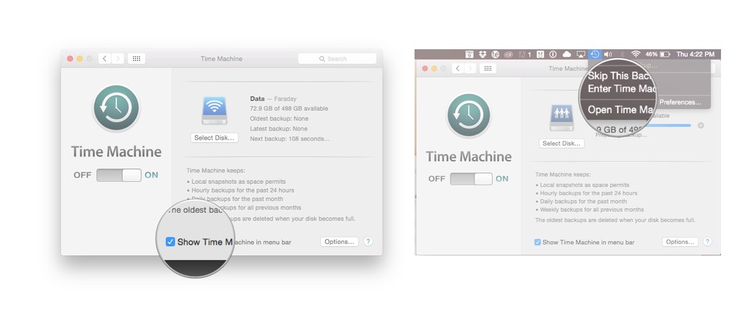Toggle Time Machine OFF/ON switch in backing-up window
The width and height of the screenshot is (755, 328).
tap(471, 179)
